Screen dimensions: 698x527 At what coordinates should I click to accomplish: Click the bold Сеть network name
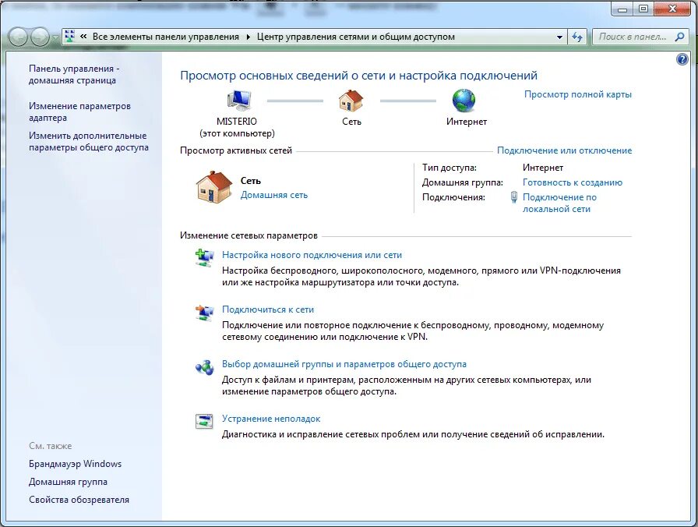click(251, 181)
